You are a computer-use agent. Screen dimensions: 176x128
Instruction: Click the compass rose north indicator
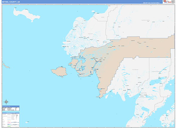(x=6, y=102)
